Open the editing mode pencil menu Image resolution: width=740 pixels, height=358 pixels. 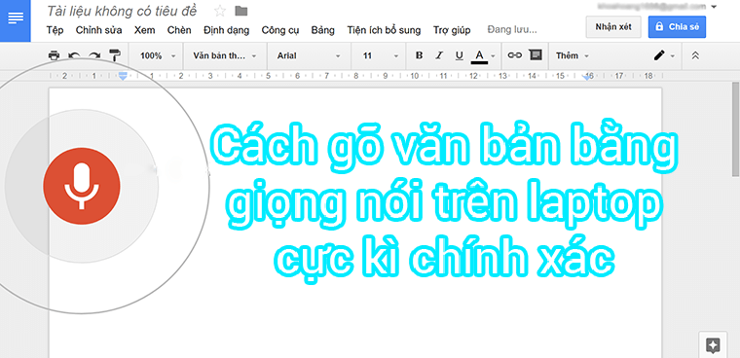663,55
